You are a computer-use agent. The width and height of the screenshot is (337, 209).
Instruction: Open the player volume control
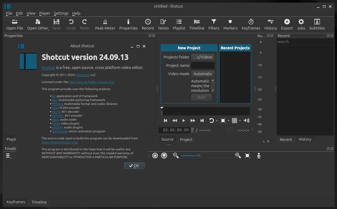tap(247, 121)
